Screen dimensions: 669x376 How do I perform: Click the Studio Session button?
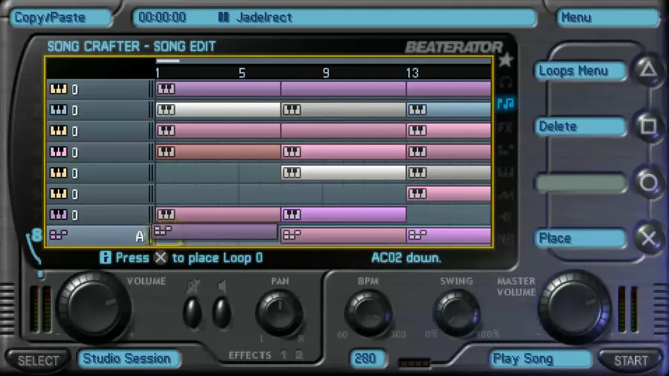point(129,359)
